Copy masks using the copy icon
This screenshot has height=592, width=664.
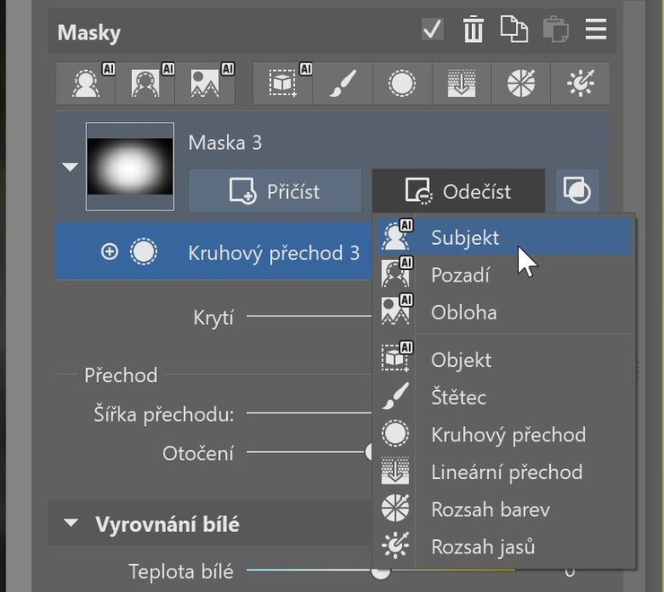(x=514, y=30)
